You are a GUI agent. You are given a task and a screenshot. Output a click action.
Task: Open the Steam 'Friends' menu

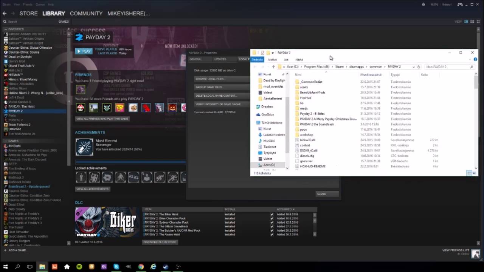[x=28, y=5]
